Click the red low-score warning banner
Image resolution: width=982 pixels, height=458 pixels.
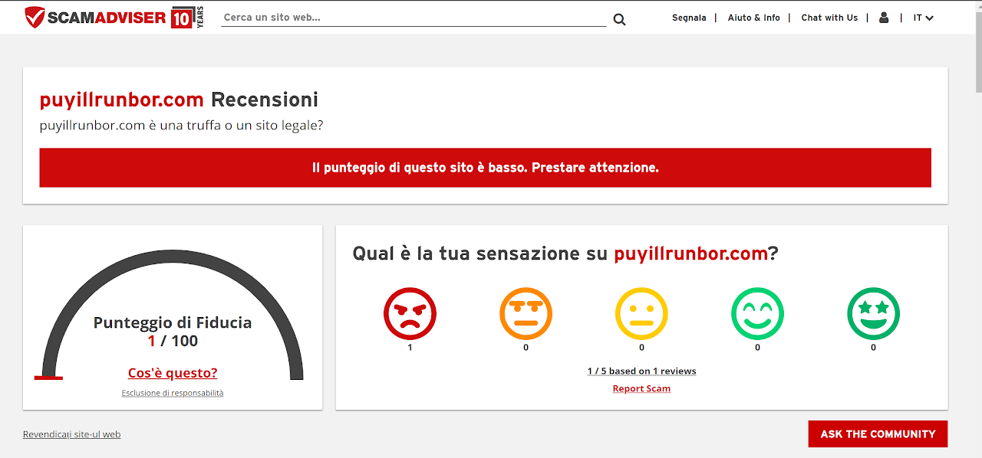(x=485, y=168)
